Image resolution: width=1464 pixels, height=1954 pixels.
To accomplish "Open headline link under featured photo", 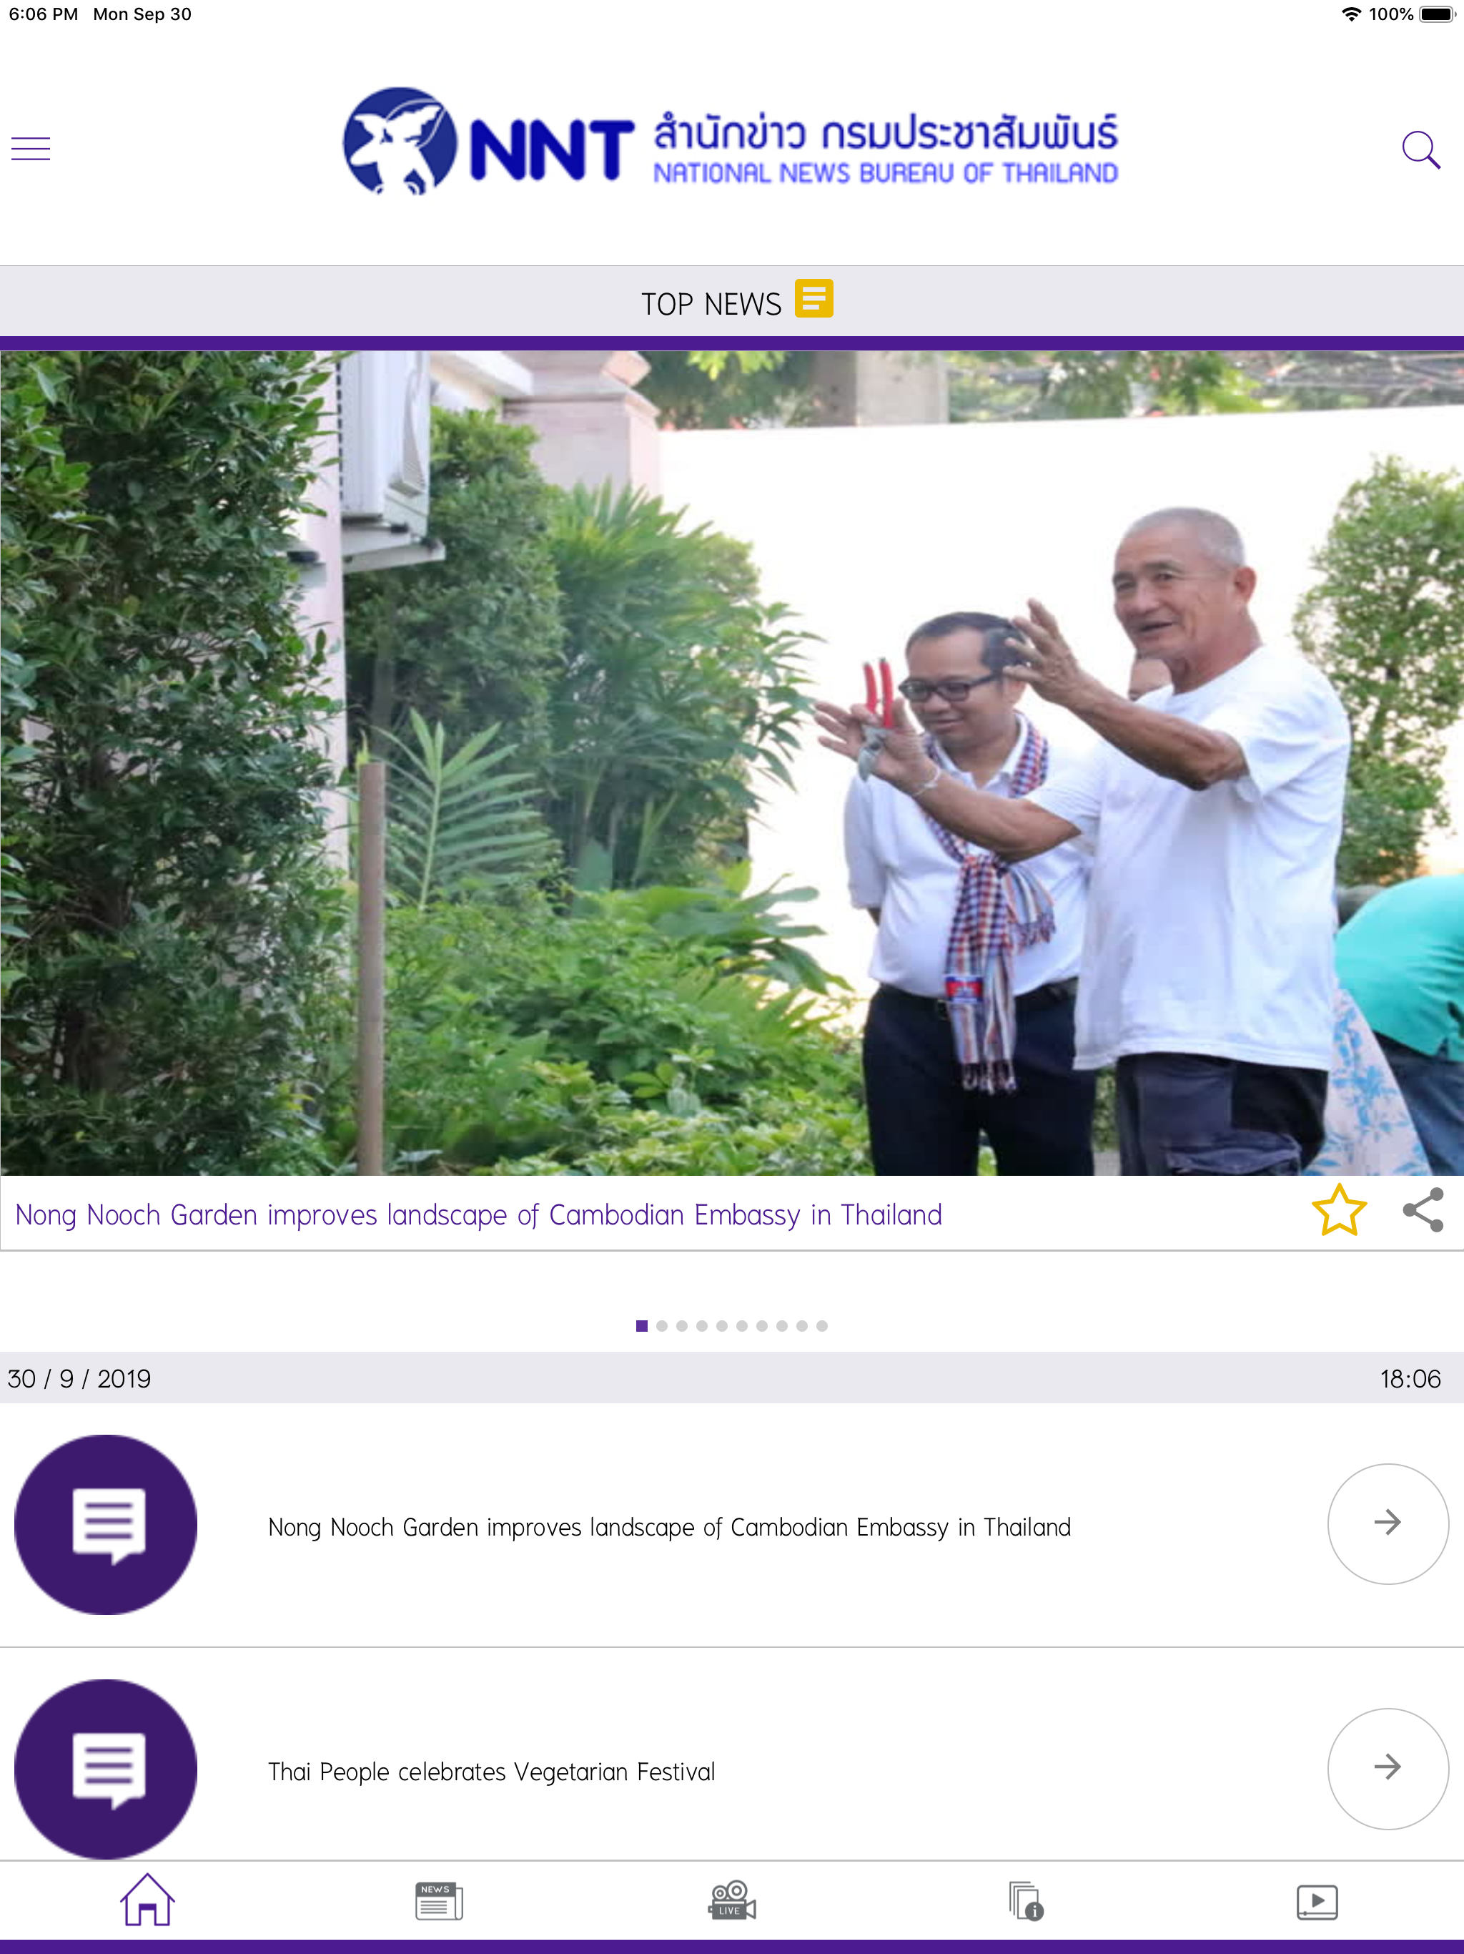I will click(x=478, y=1214).
